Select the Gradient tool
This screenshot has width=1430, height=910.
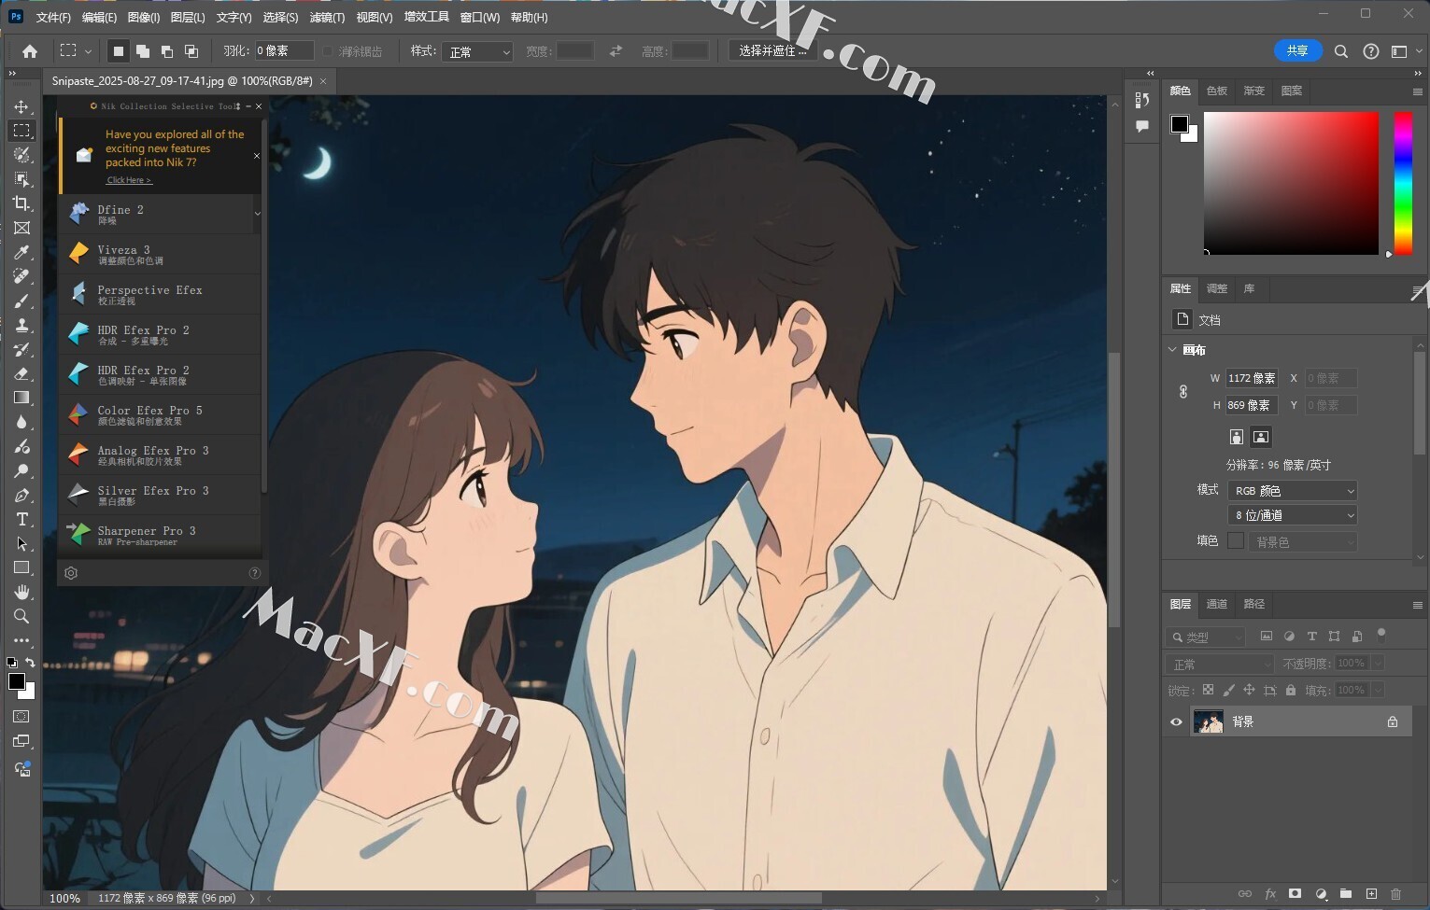(21, 398)
